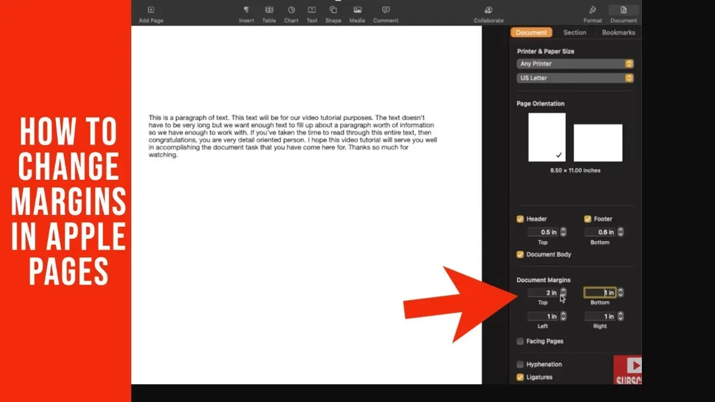Viewport: 715px width, 402px height.
Task: Add a Chart from toolbar
Action: pos(291,10)
